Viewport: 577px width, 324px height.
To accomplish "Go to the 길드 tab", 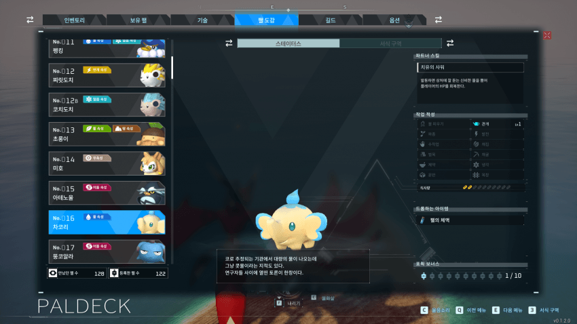I will (331, 20).
